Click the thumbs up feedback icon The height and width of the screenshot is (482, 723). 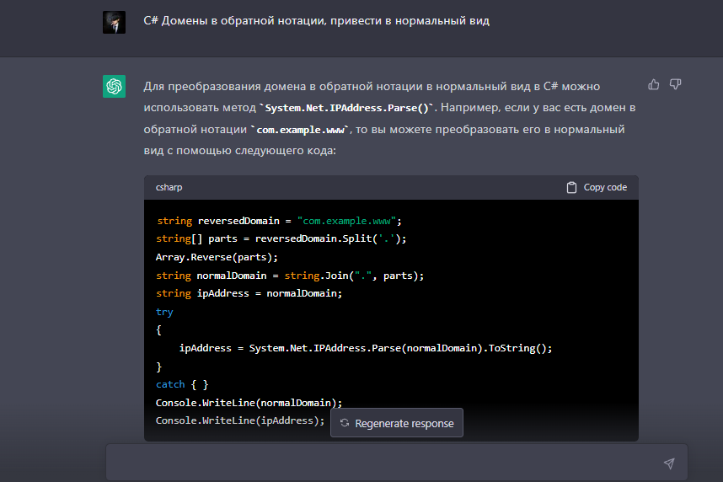click(x=653, y=84)
